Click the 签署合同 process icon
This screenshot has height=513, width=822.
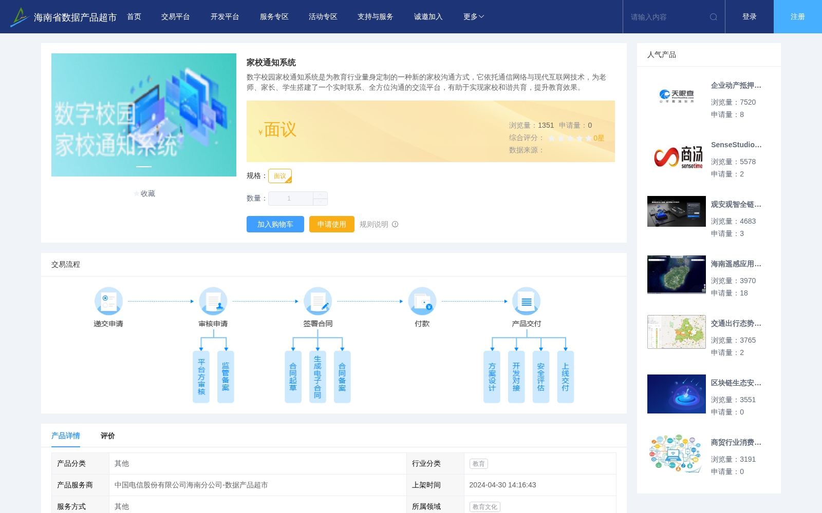pyautogui.click(x=318, y=301)
